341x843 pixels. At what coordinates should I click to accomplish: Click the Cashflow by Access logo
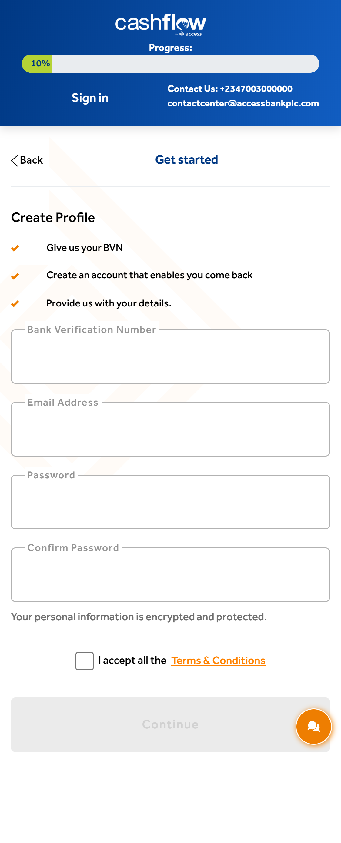point(161,25)
